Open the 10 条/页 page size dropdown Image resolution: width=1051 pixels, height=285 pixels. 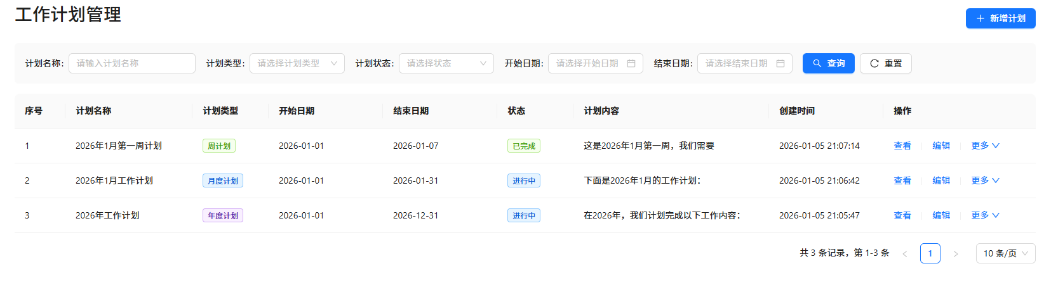coord(1005,253)
